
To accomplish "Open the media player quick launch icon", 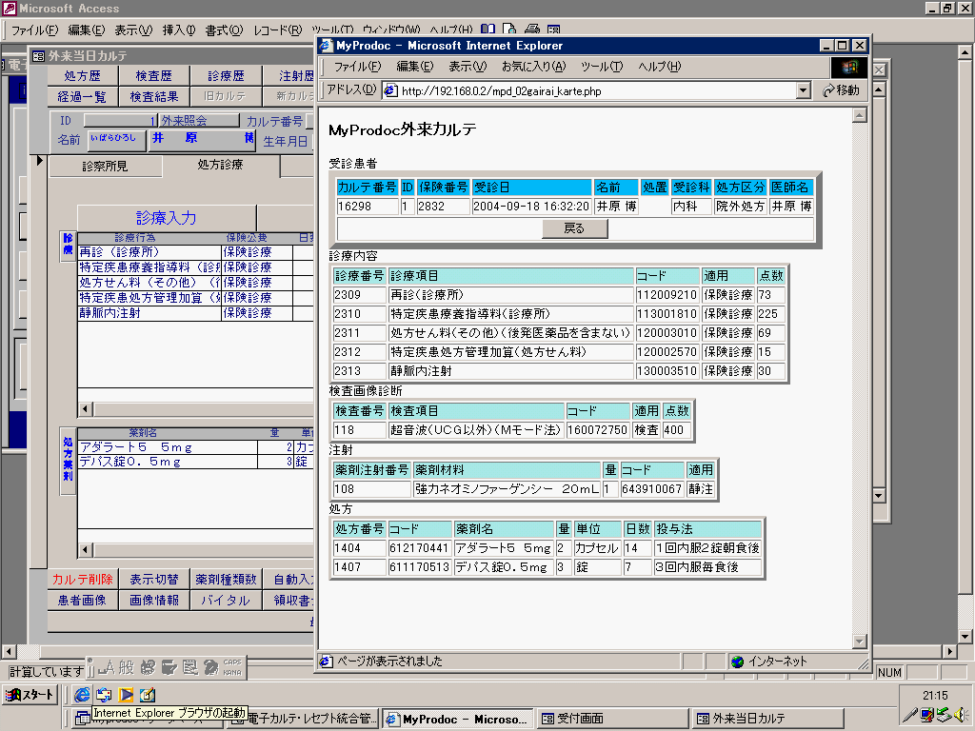I will (126, 695).
